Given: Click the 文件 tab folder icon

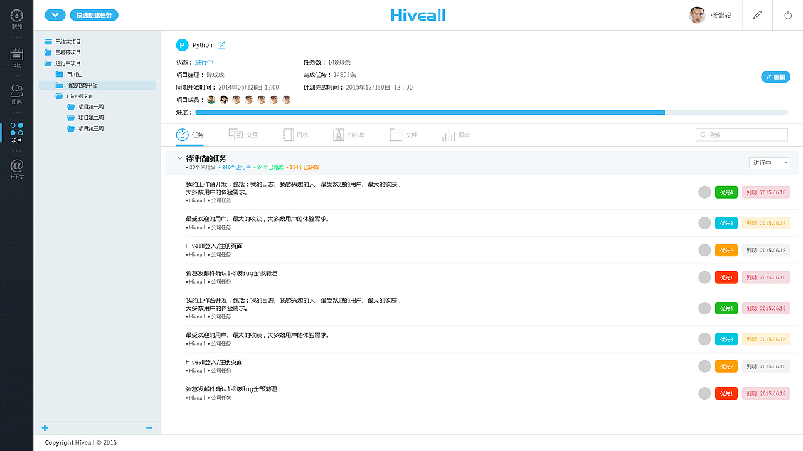Looking at the screenshot, I should pyautogui.click(x=396, y=135).
